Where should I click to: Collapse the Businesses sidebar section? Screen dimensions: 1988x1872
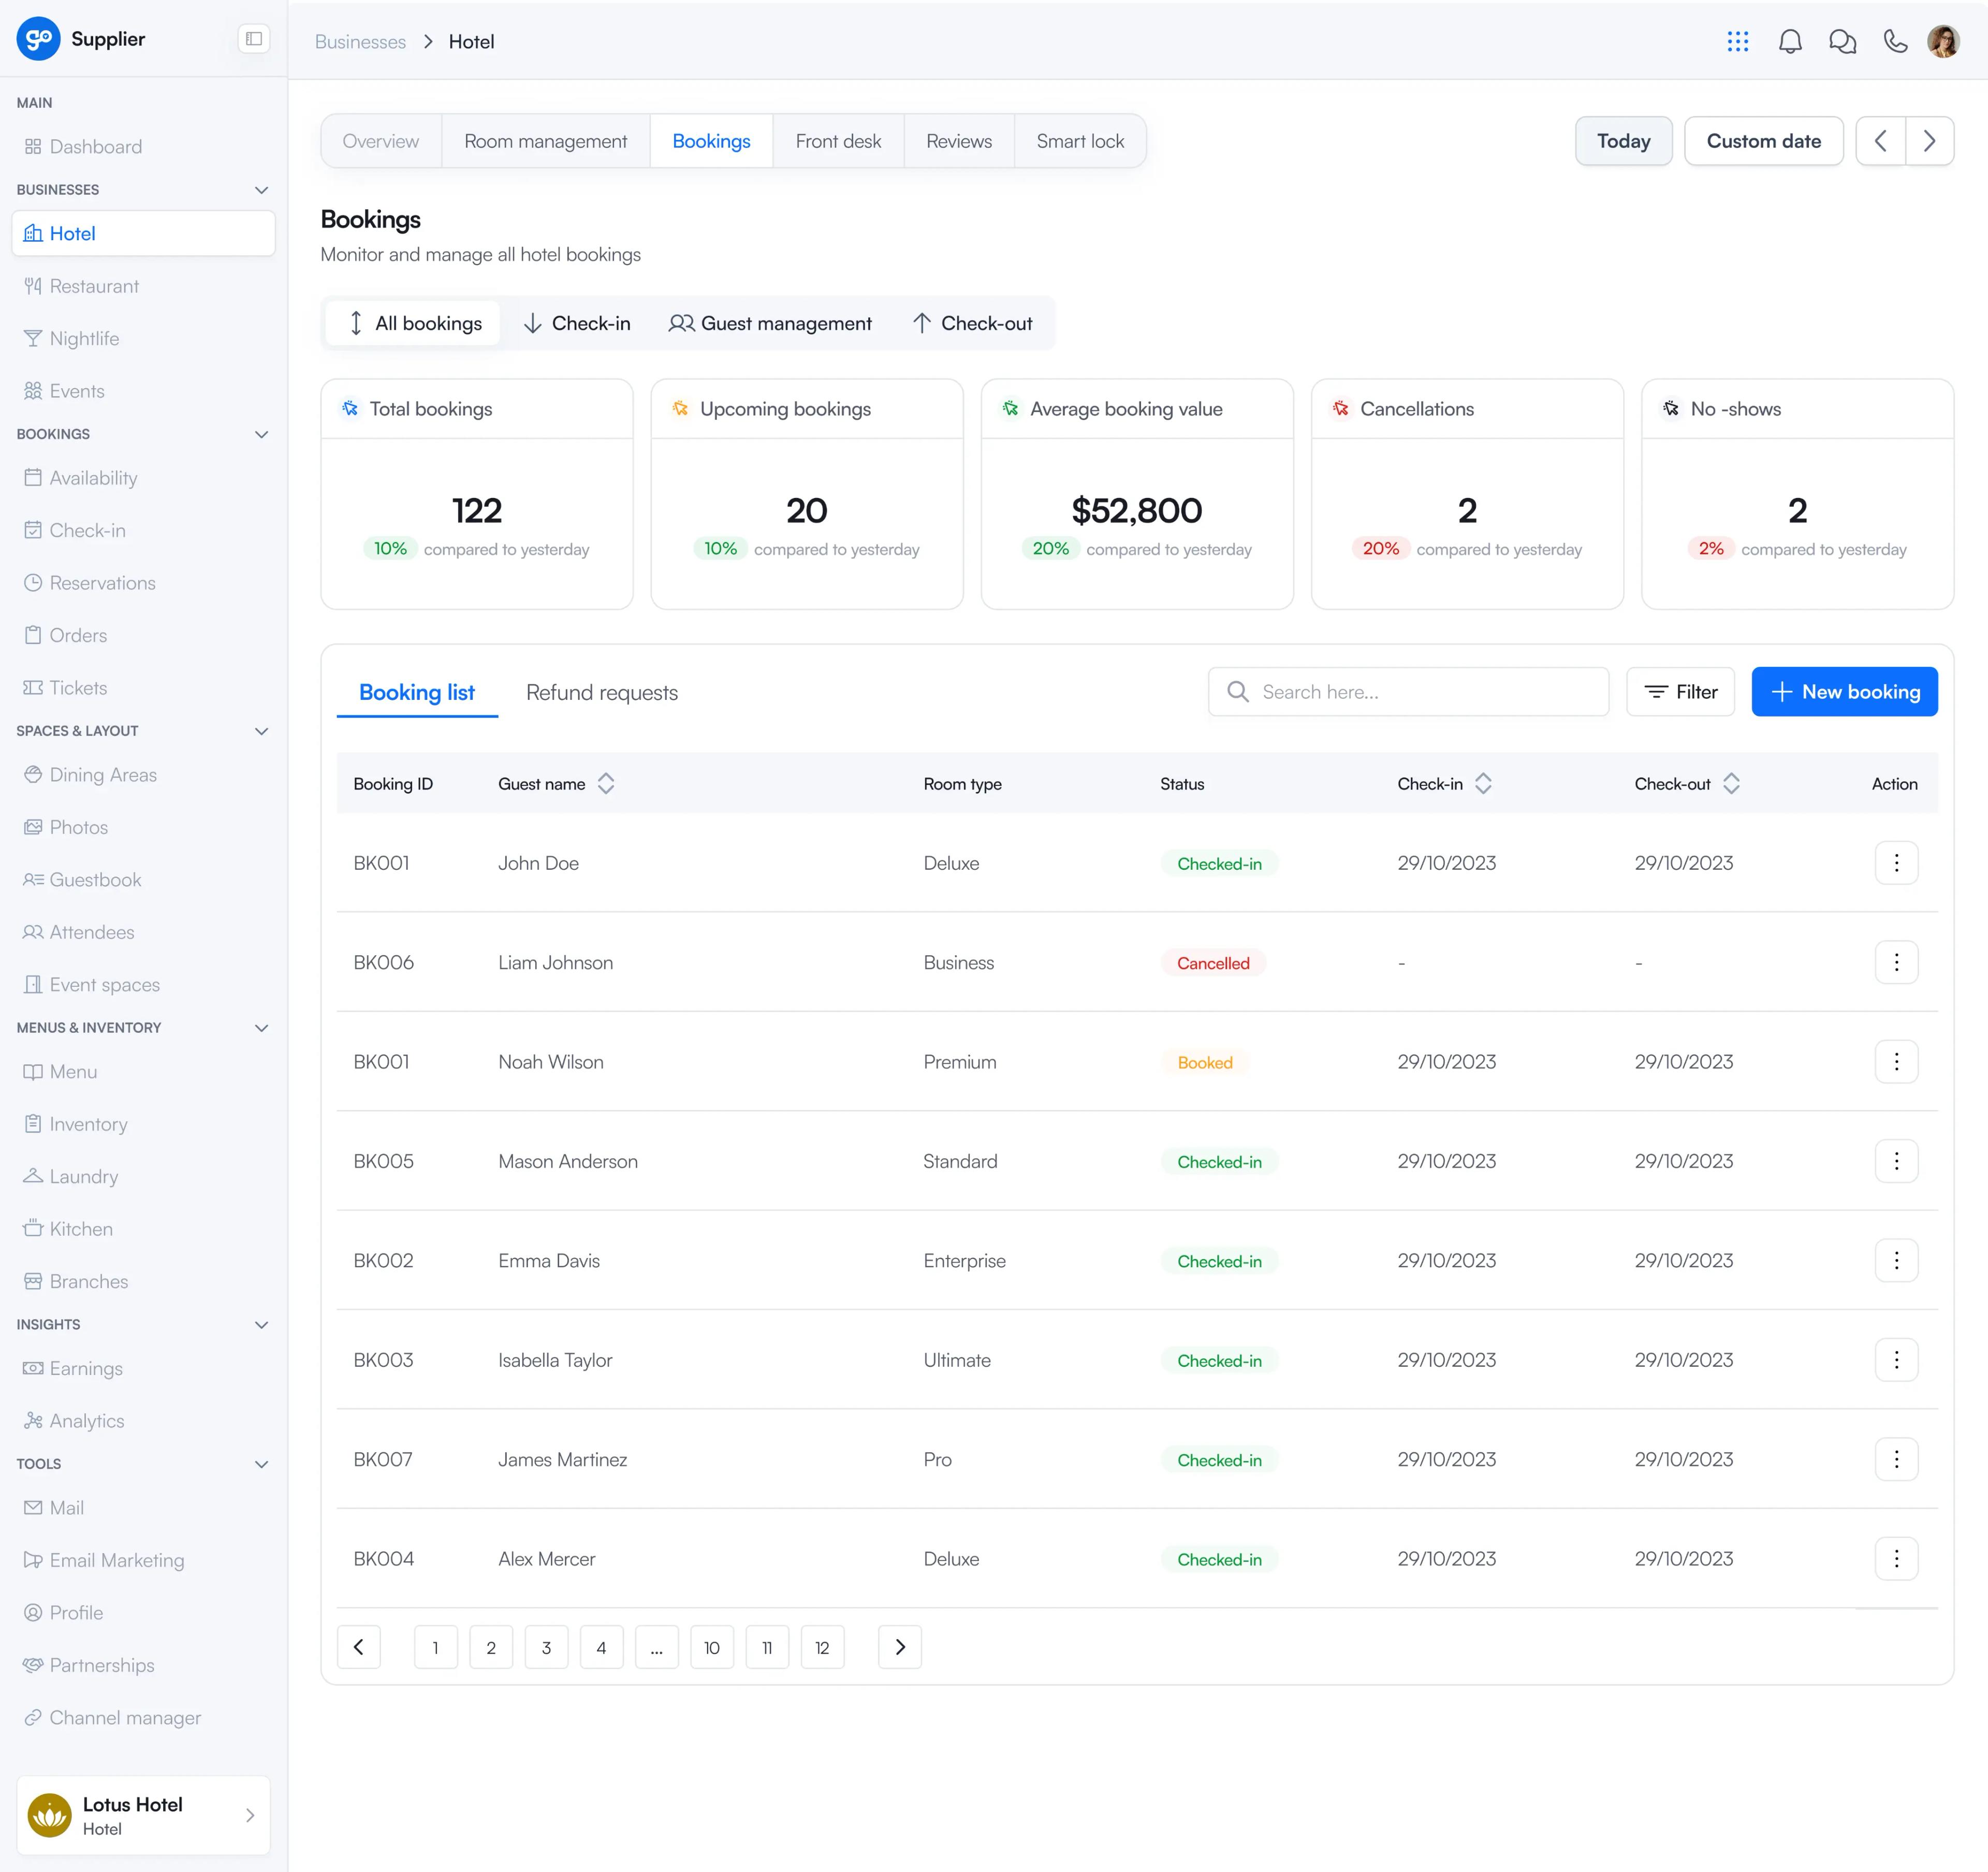tap(261, 190)
